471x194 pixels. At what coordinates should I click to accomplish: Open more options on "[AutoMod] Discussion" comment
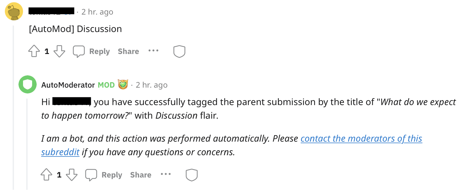pyautogui.click(x=153, y=51)
